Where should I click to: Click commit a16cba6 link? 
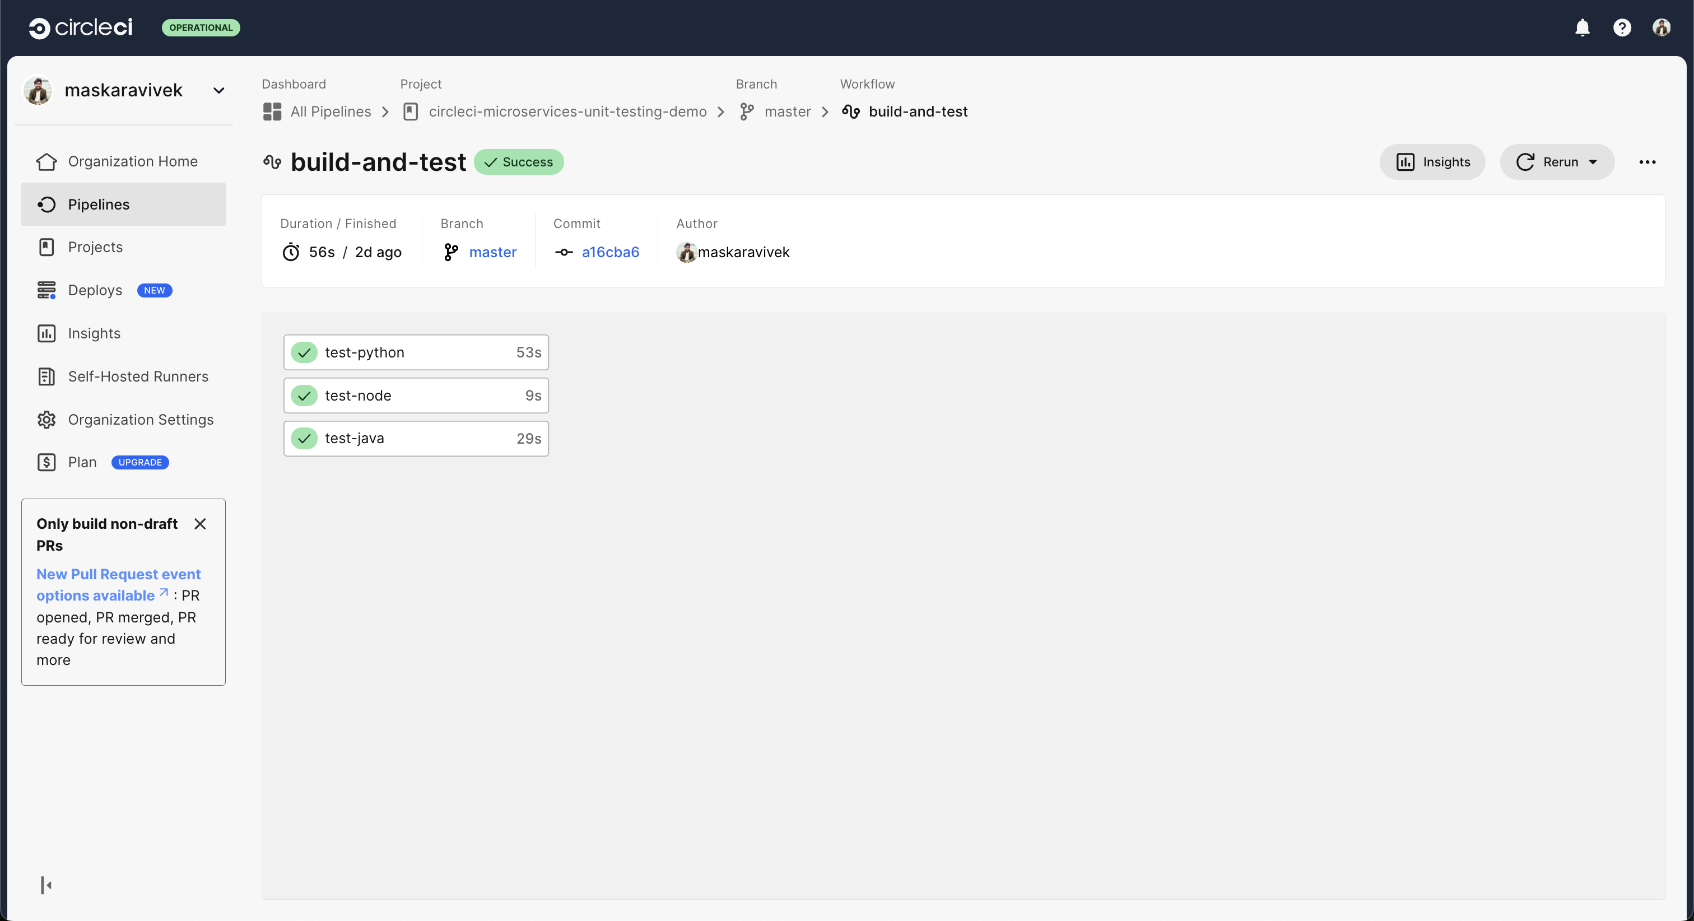tap(610, 252)
